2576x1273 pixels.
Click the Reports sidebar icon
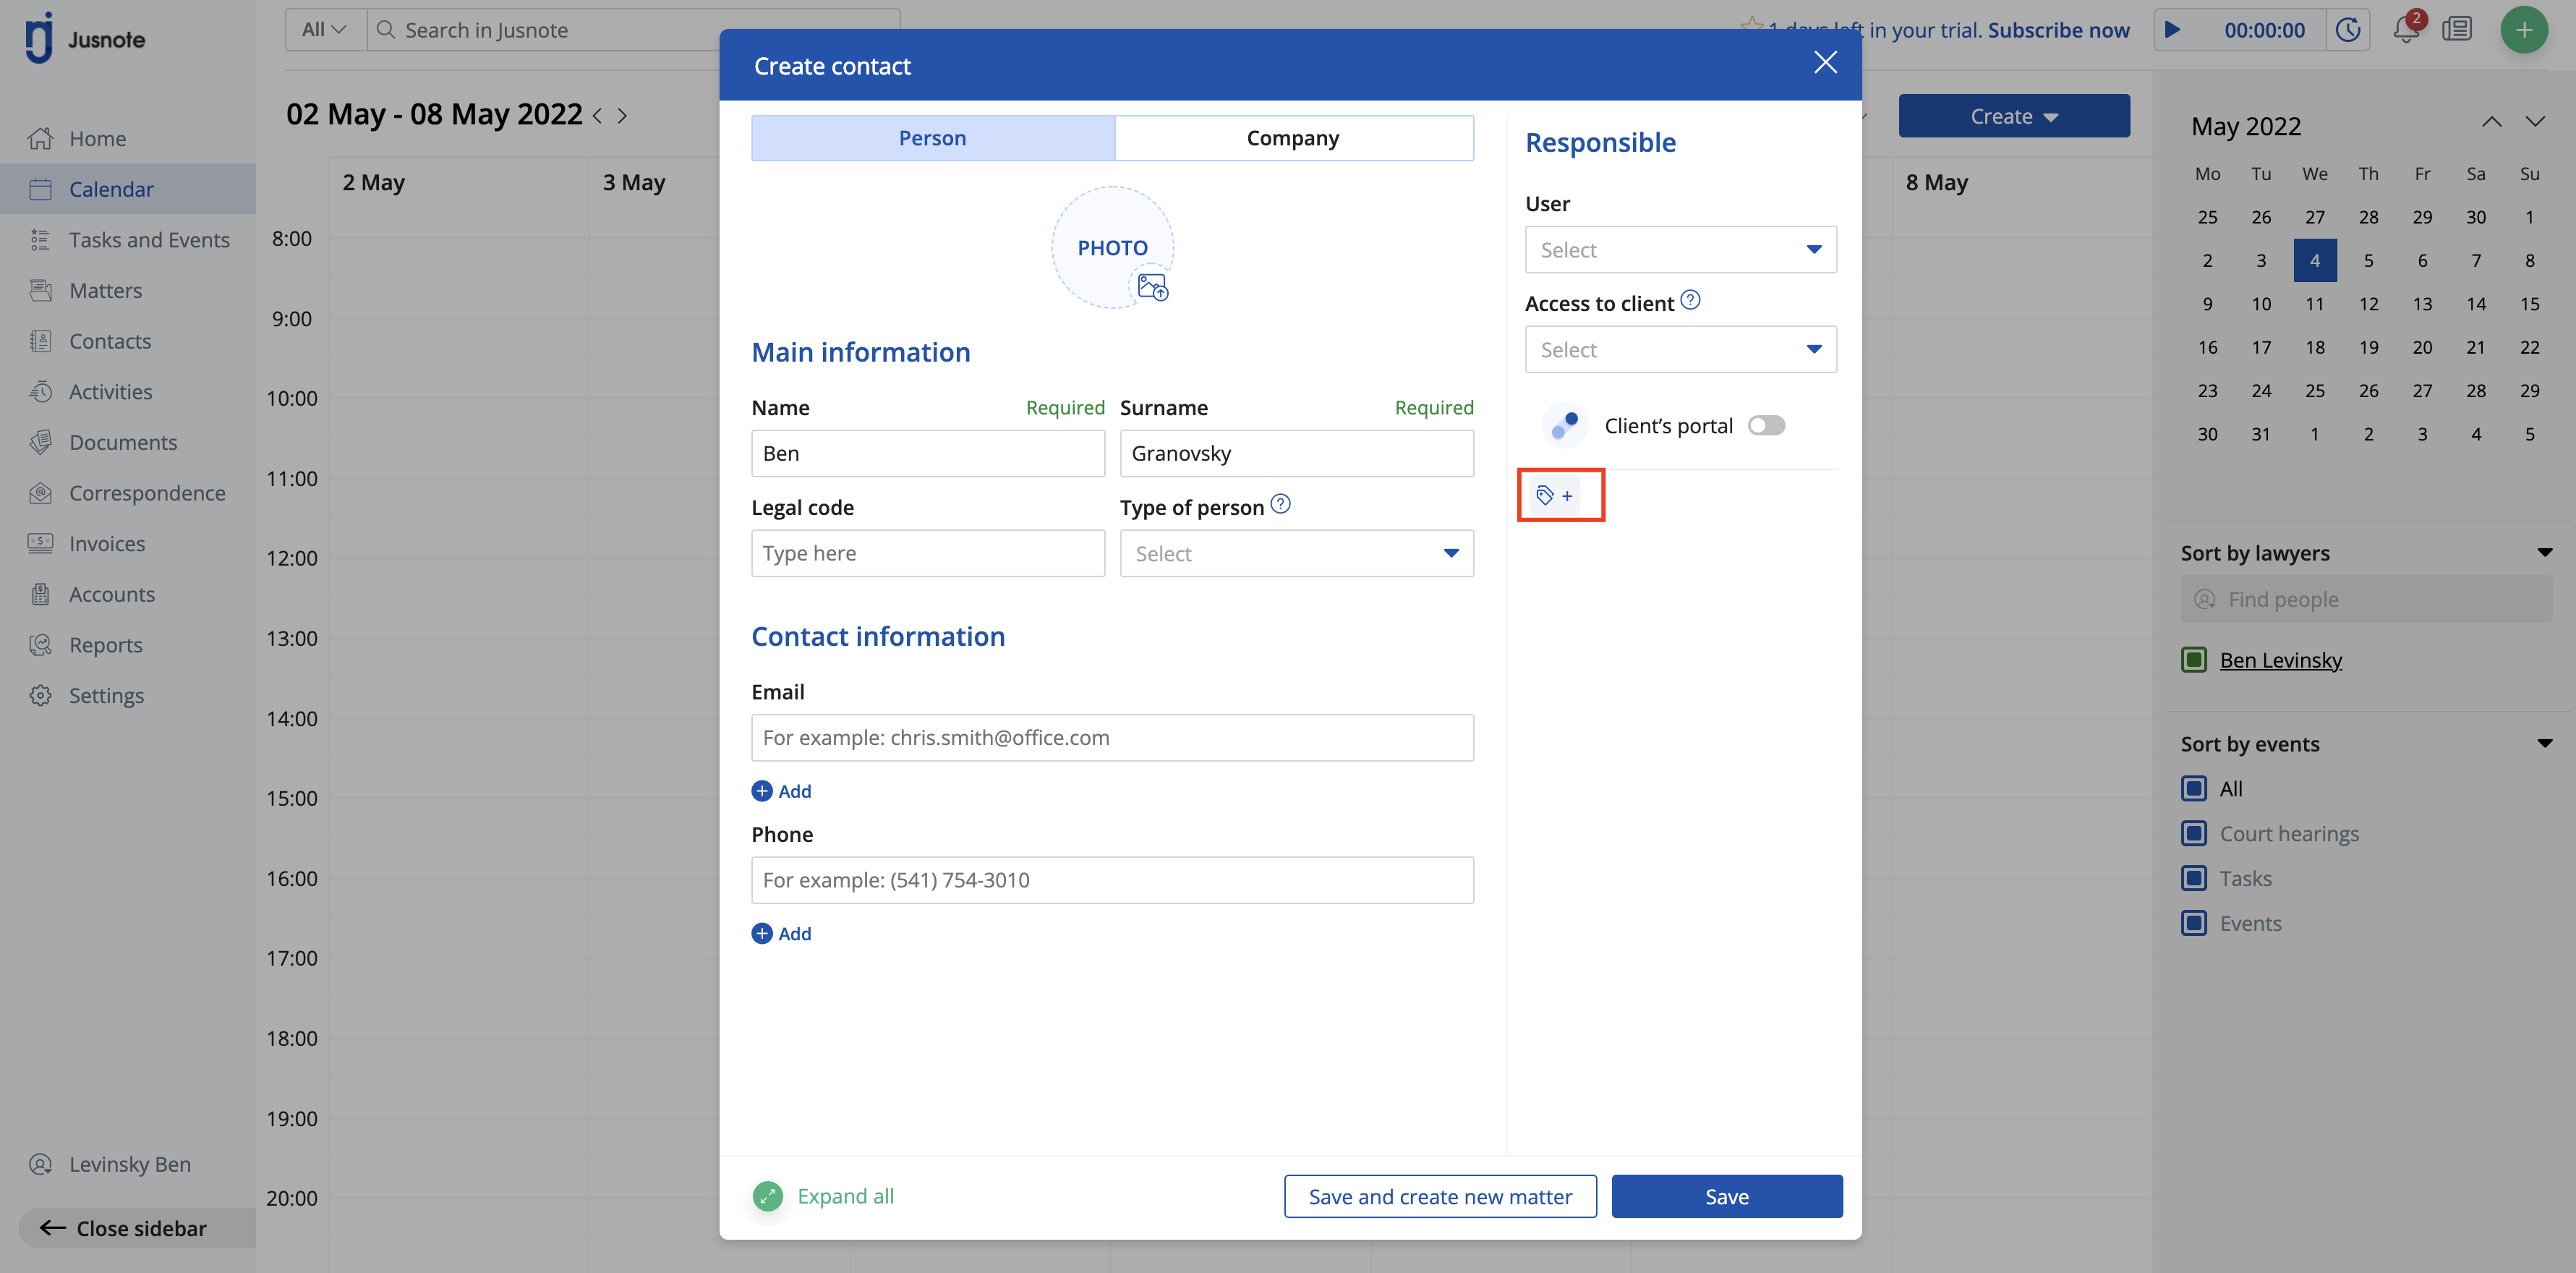tap(40, 645)
